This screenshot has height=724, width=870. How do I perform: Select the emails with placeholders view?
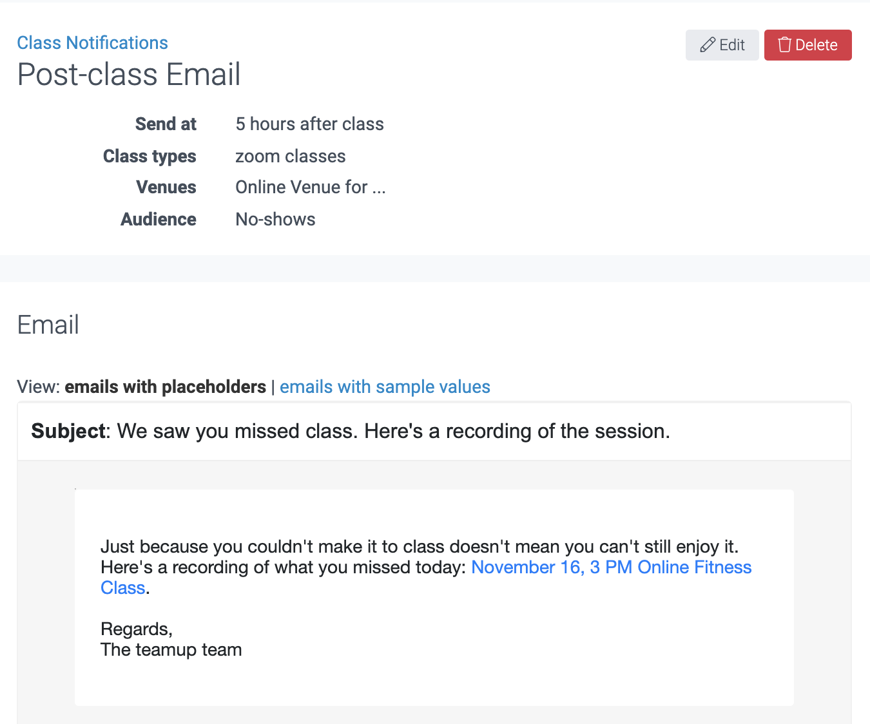[165, 386]
